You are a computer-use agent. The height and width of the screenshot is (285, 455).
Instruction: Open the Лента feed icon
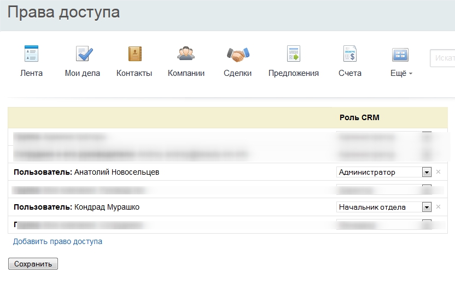[x=31, y=54]
